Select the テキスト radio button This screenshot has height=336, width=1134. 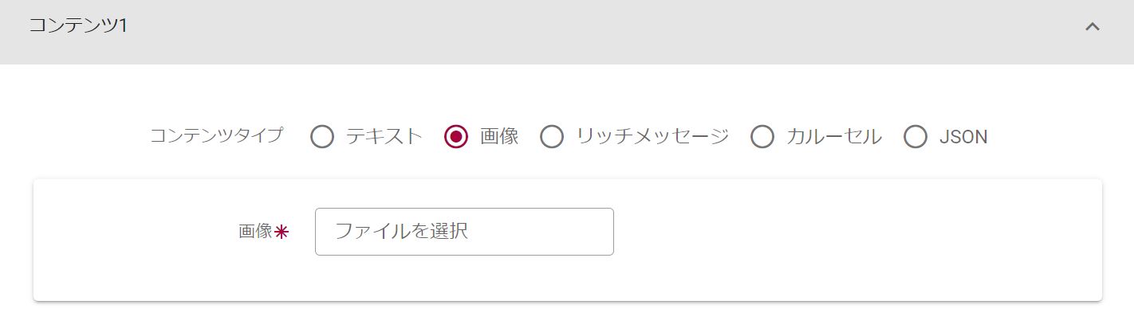(x=322, y=137)
